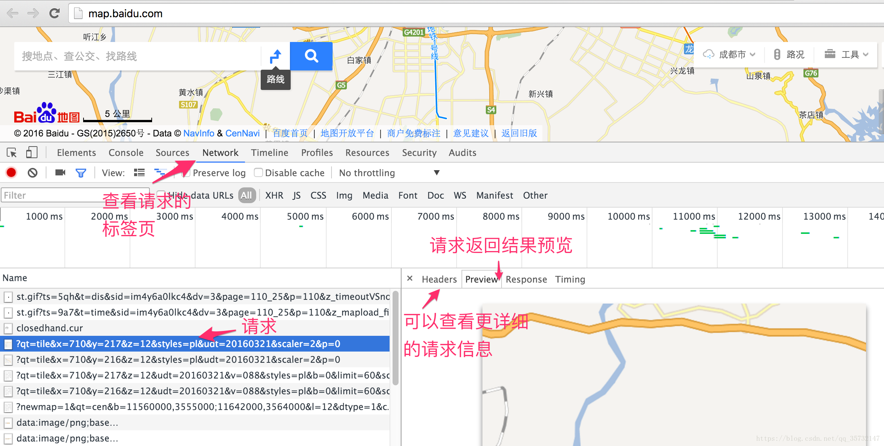Select the inspect element cursor icon
Image resolution: width=884 pixels, height=446 pixels.
pos(12,153)
